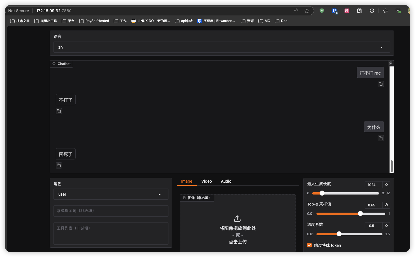415x257 pixels.
Task: Copy the '困死了' reply
Action: (59, 165)
